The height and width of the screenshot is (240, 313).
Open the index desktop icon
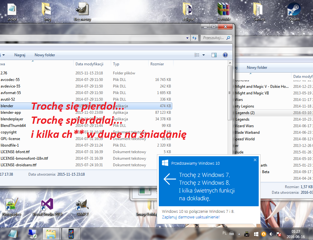[x=12, y=12]
